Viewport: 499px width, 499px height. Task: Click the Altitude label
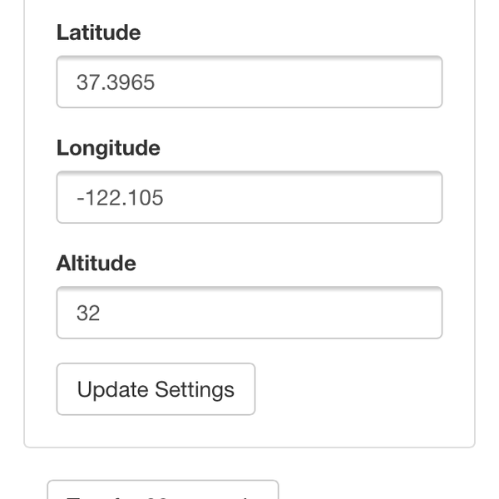pos(96,264)
